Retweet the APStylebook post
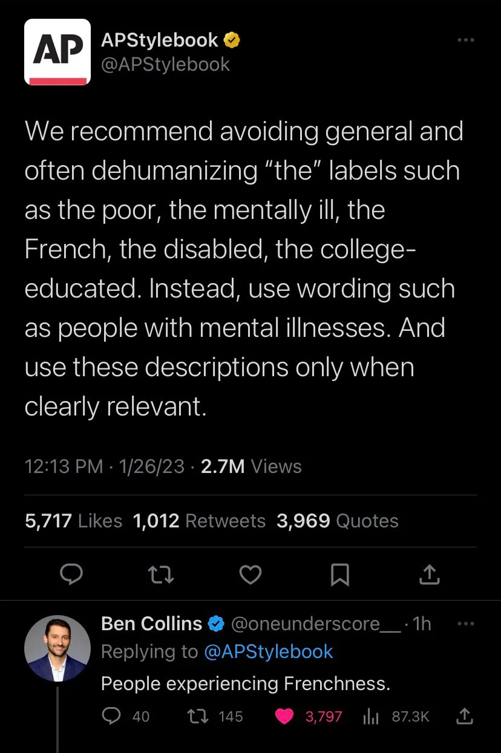 (161, 575)
